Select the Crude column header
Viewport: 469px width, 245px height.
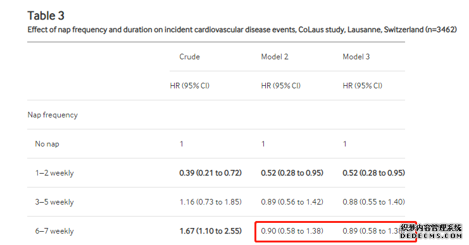pos(189,57)
